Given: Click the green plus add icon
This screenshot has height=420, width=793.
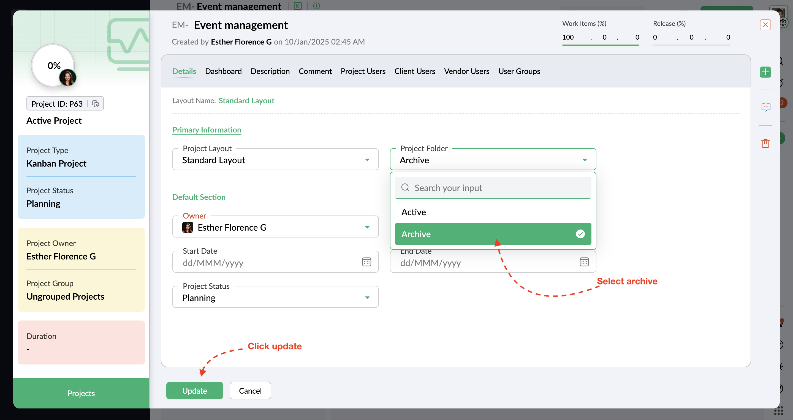Looking at the screenshot, I should tap(765, 72).
